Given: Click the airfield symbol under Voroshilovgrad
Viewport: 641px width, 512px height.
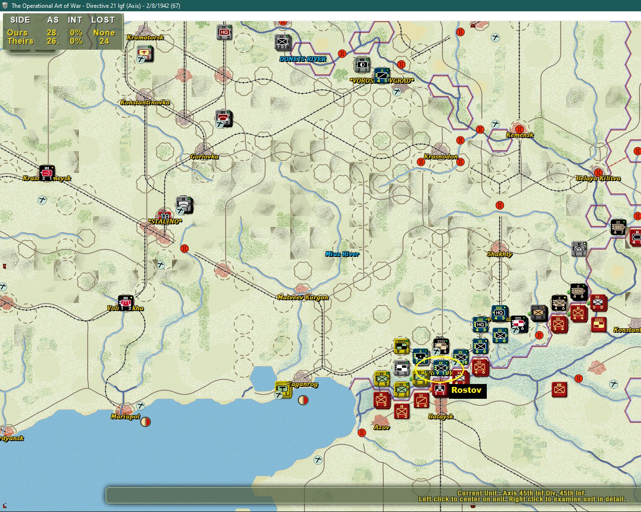Looking at the screenshot, I should [397, 91].
